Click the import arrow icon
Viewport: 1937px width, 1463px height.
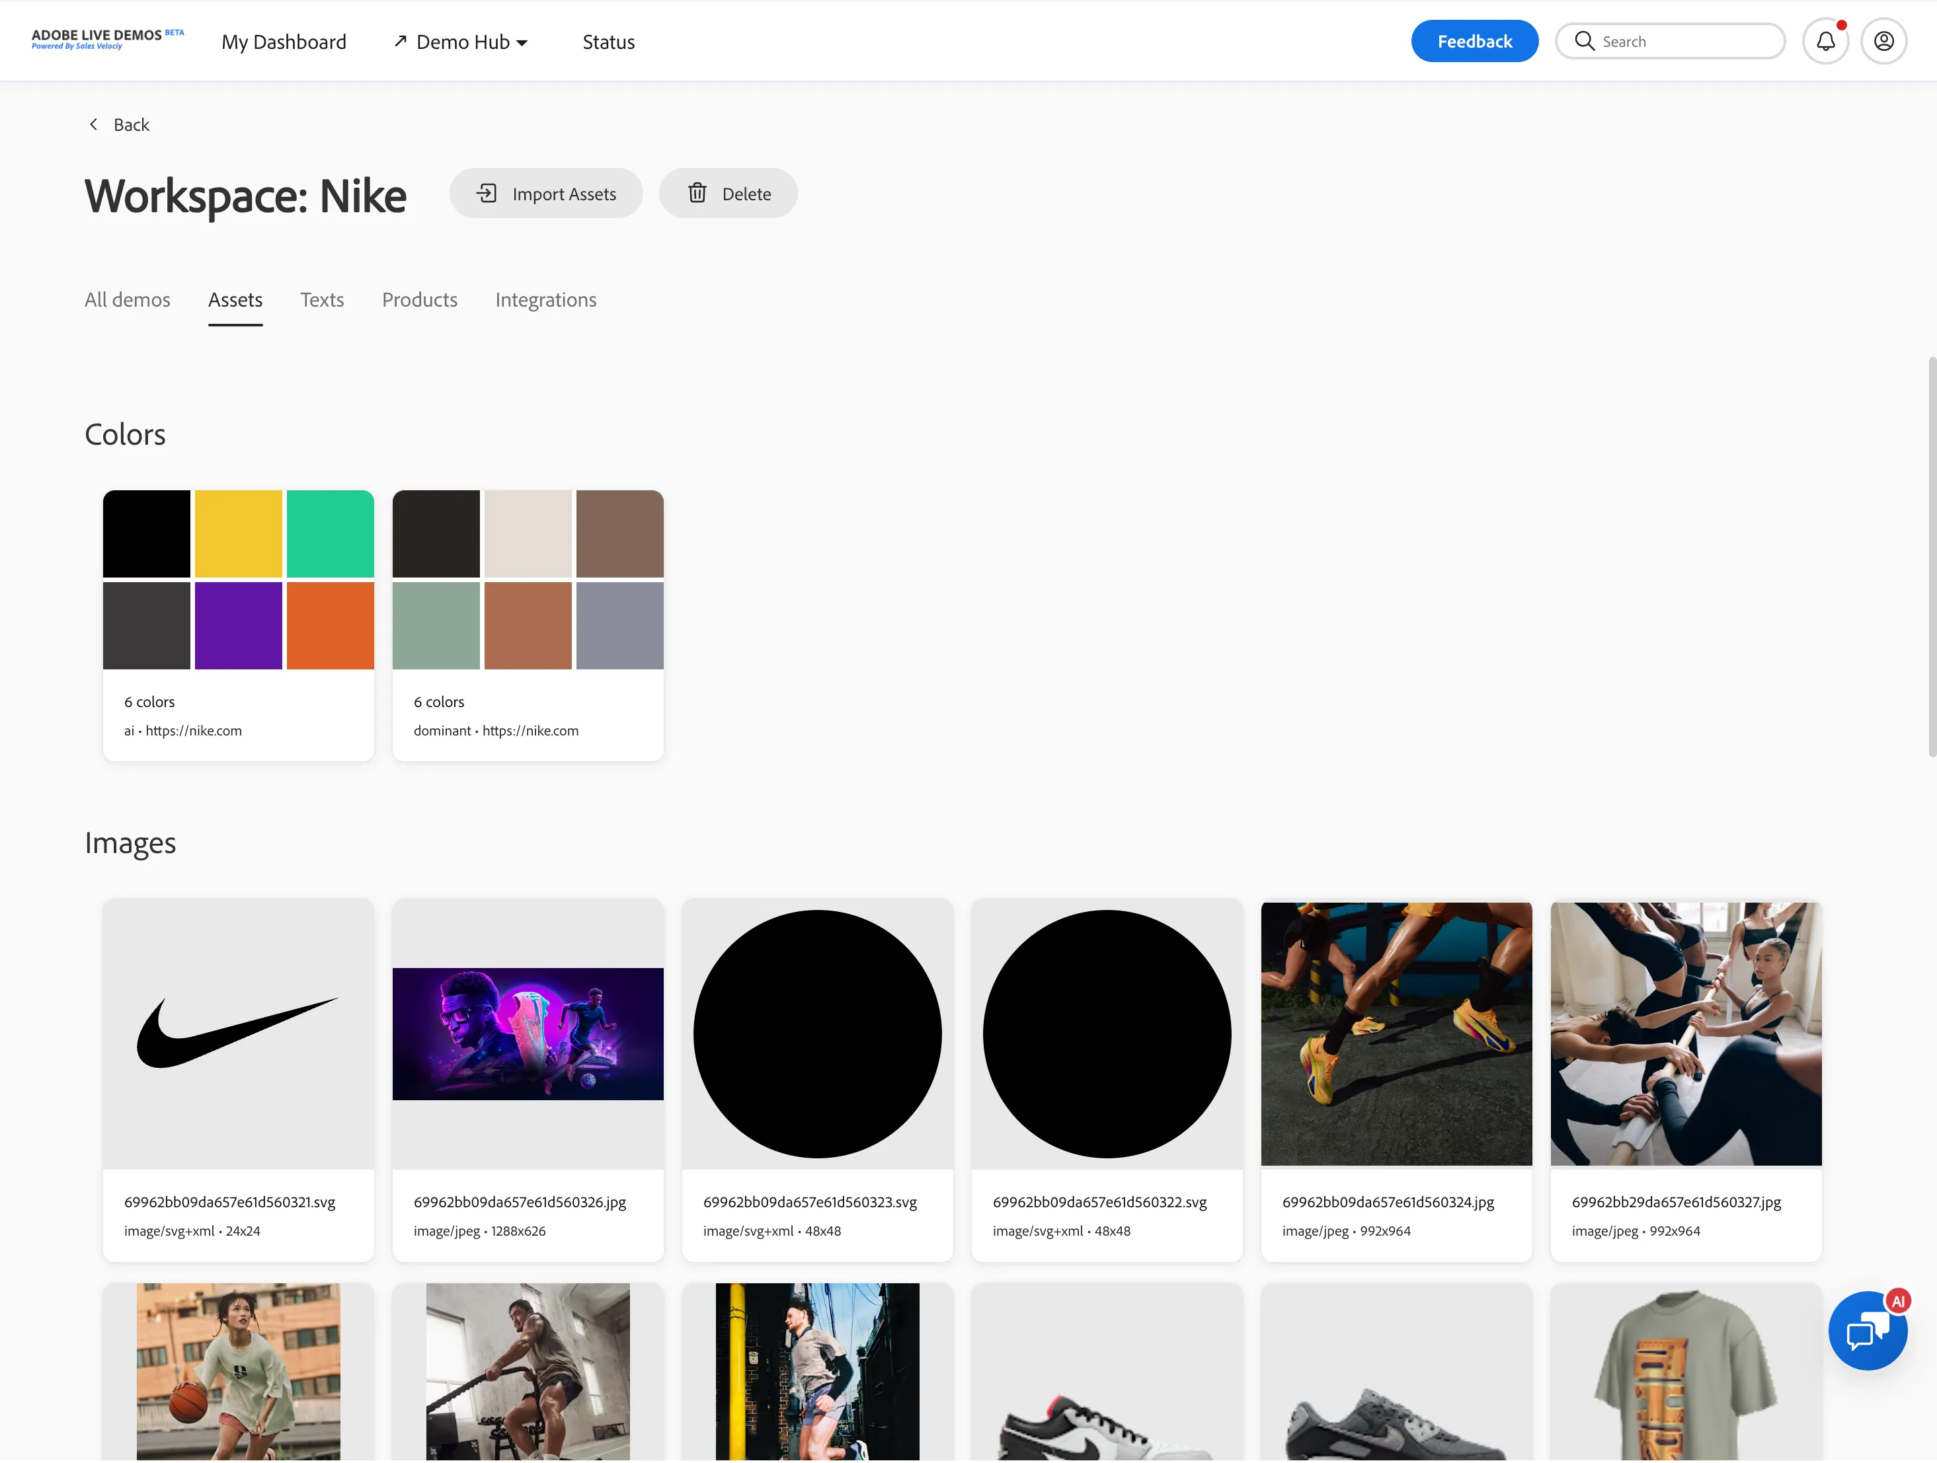pyautogui.click(x=487, y=194)
